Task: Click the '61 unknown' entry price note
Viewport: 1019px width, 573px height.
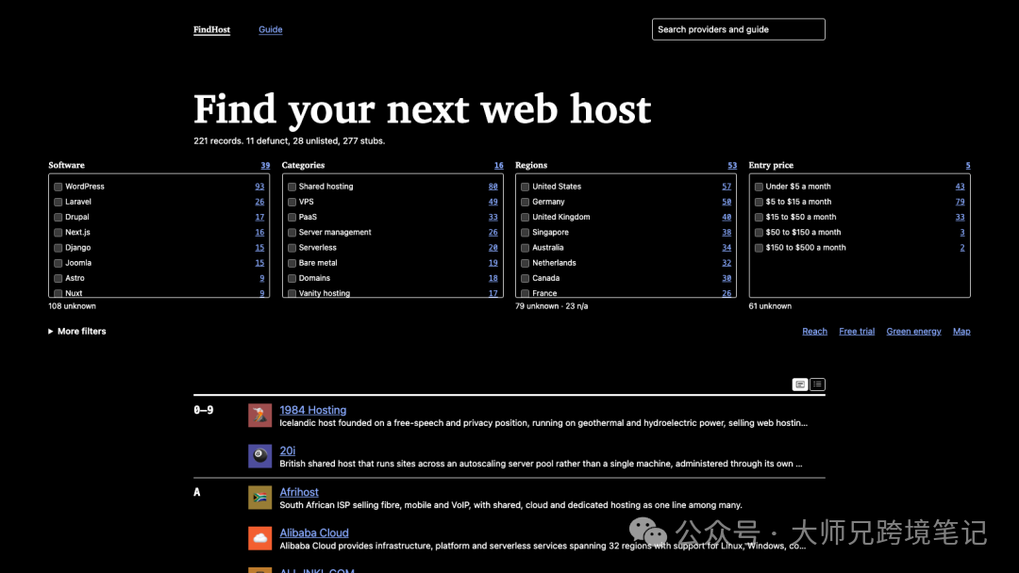Action: [770, 306]
